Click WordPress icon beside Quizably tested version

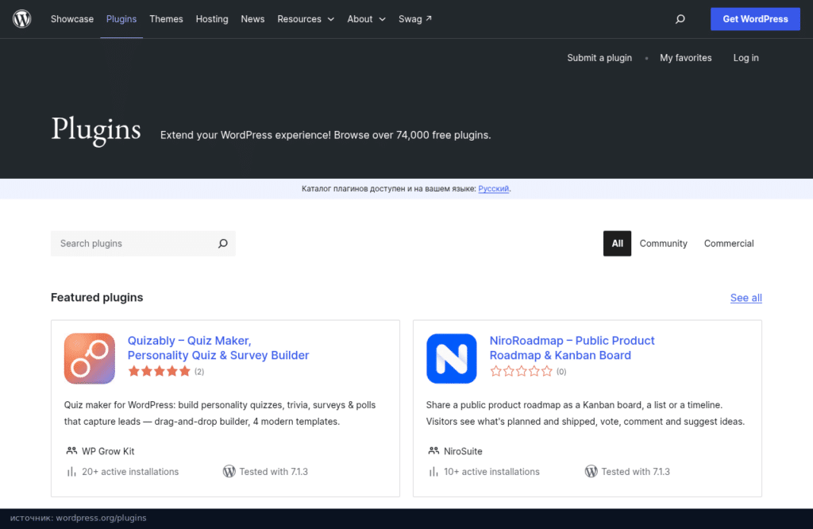click(229, 472)
